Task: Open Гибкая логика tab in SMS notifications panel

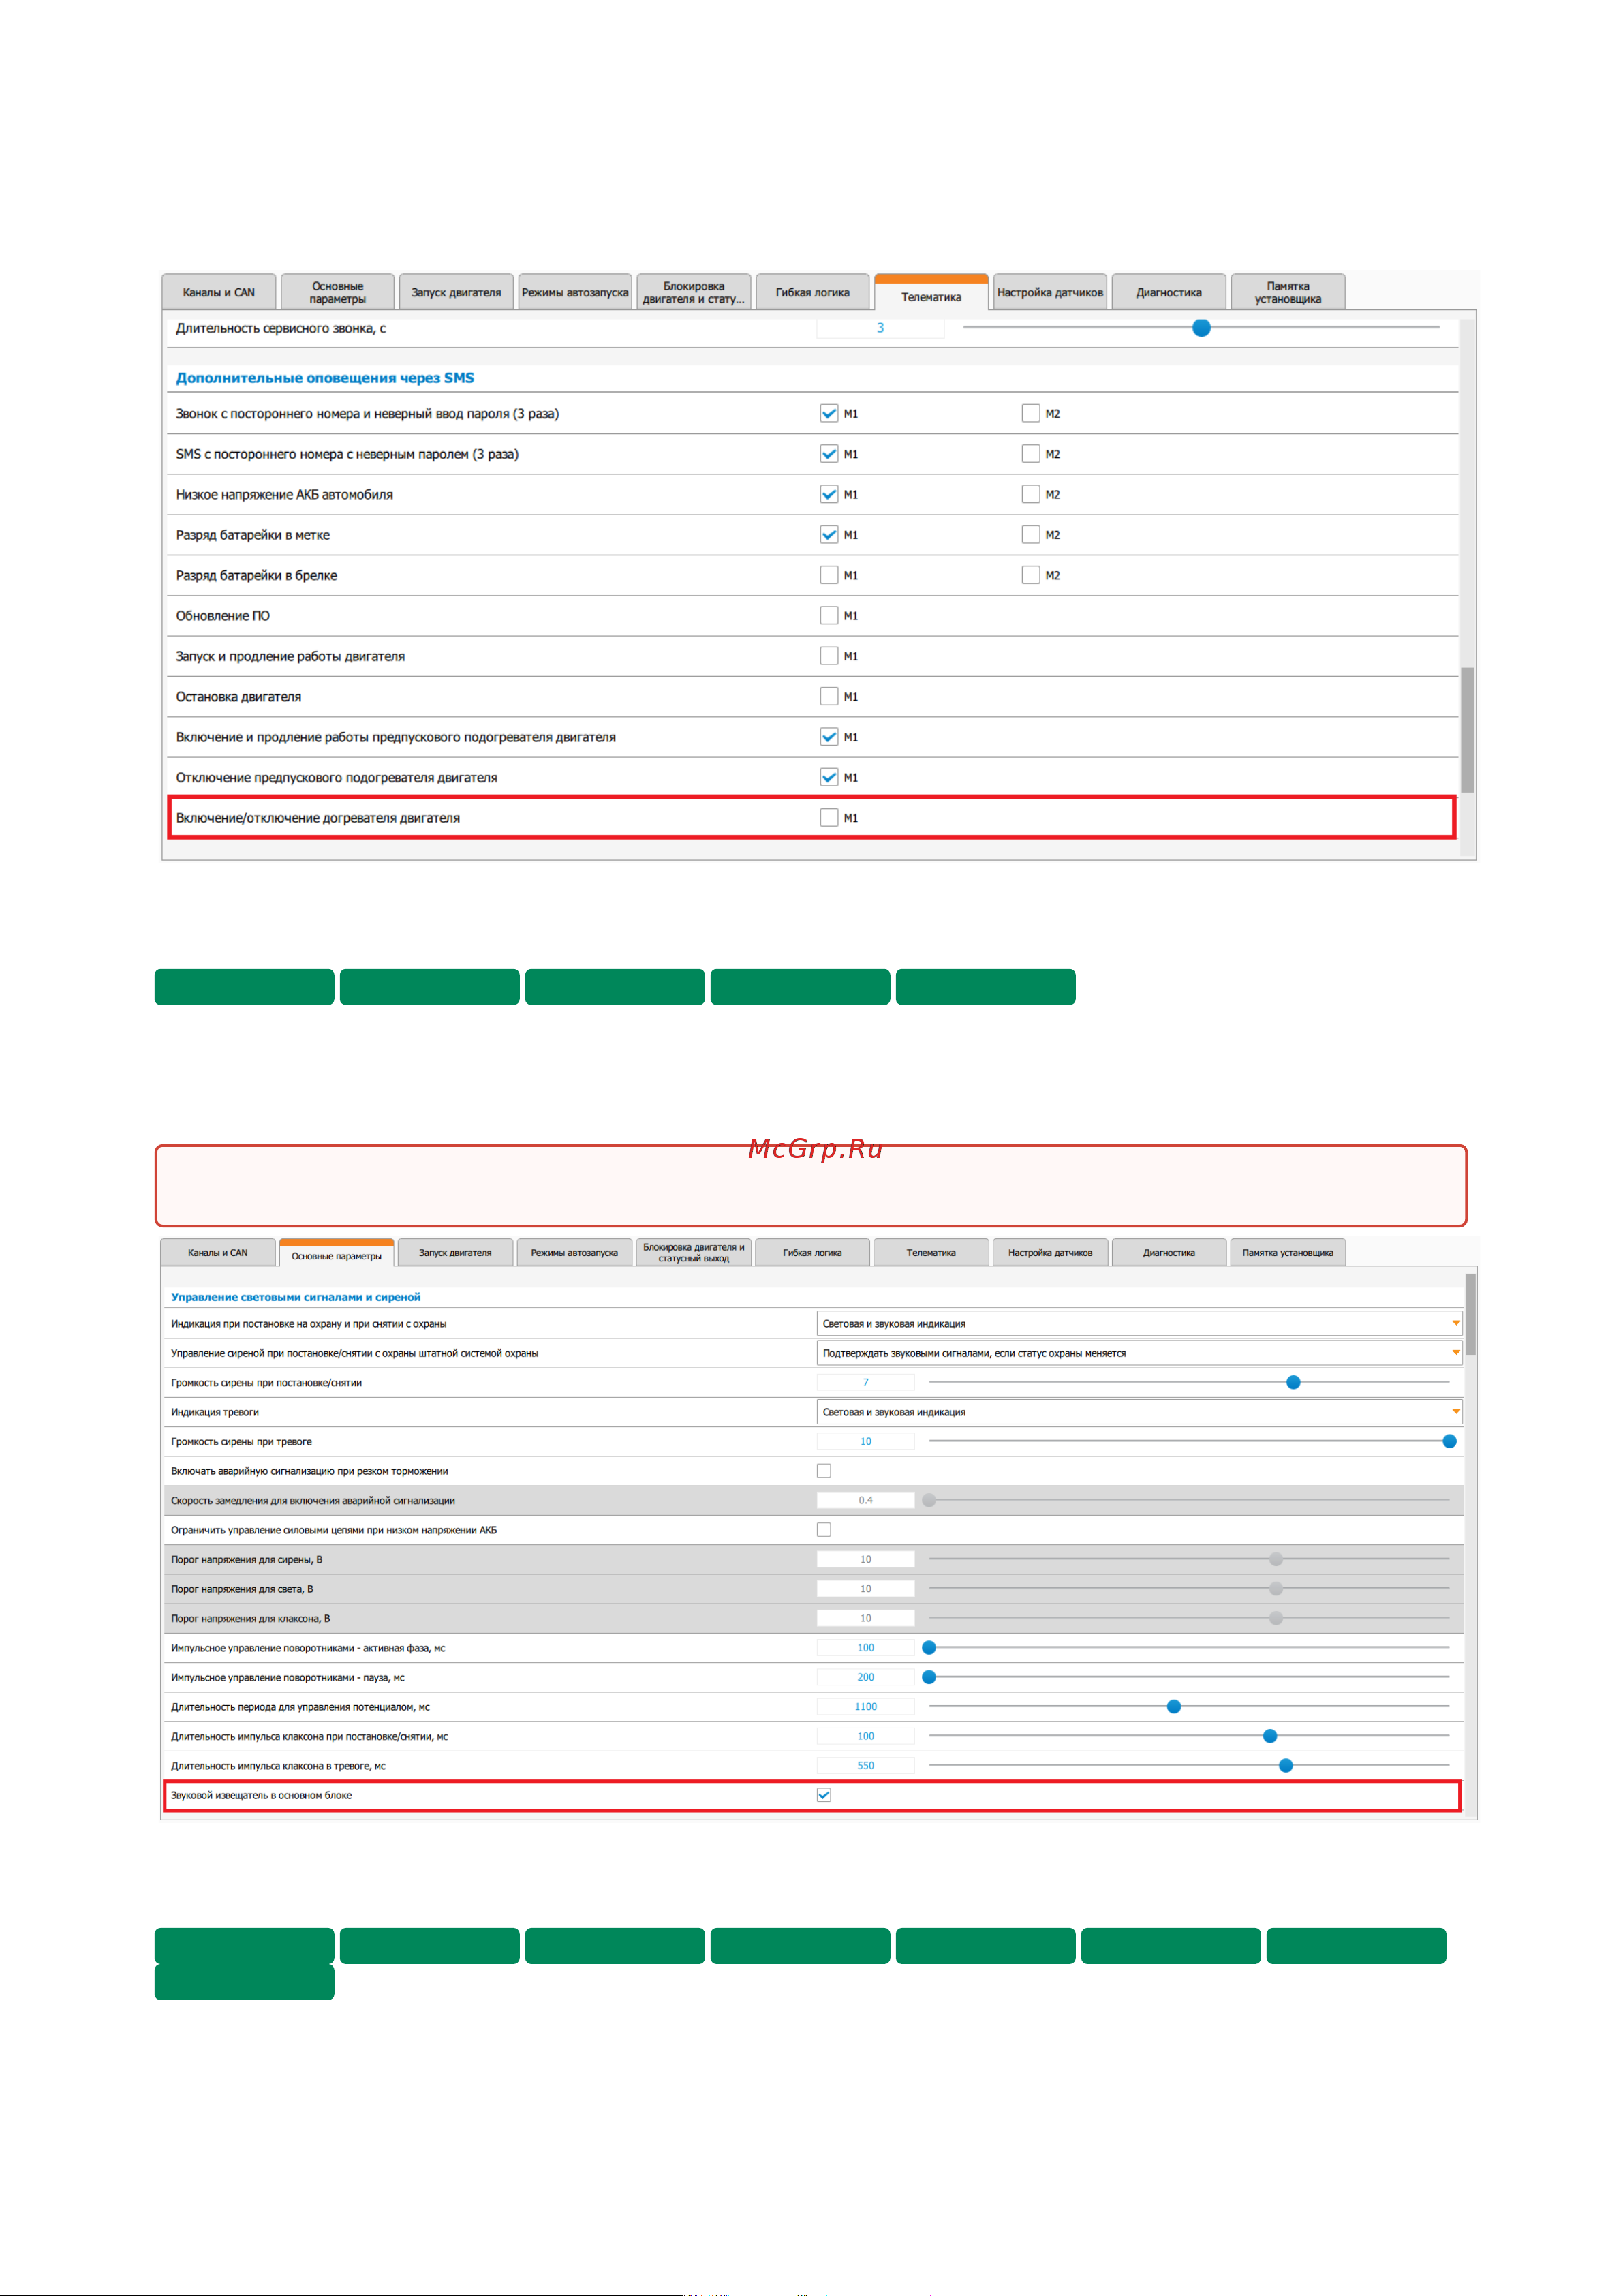Action: point(812,292)
